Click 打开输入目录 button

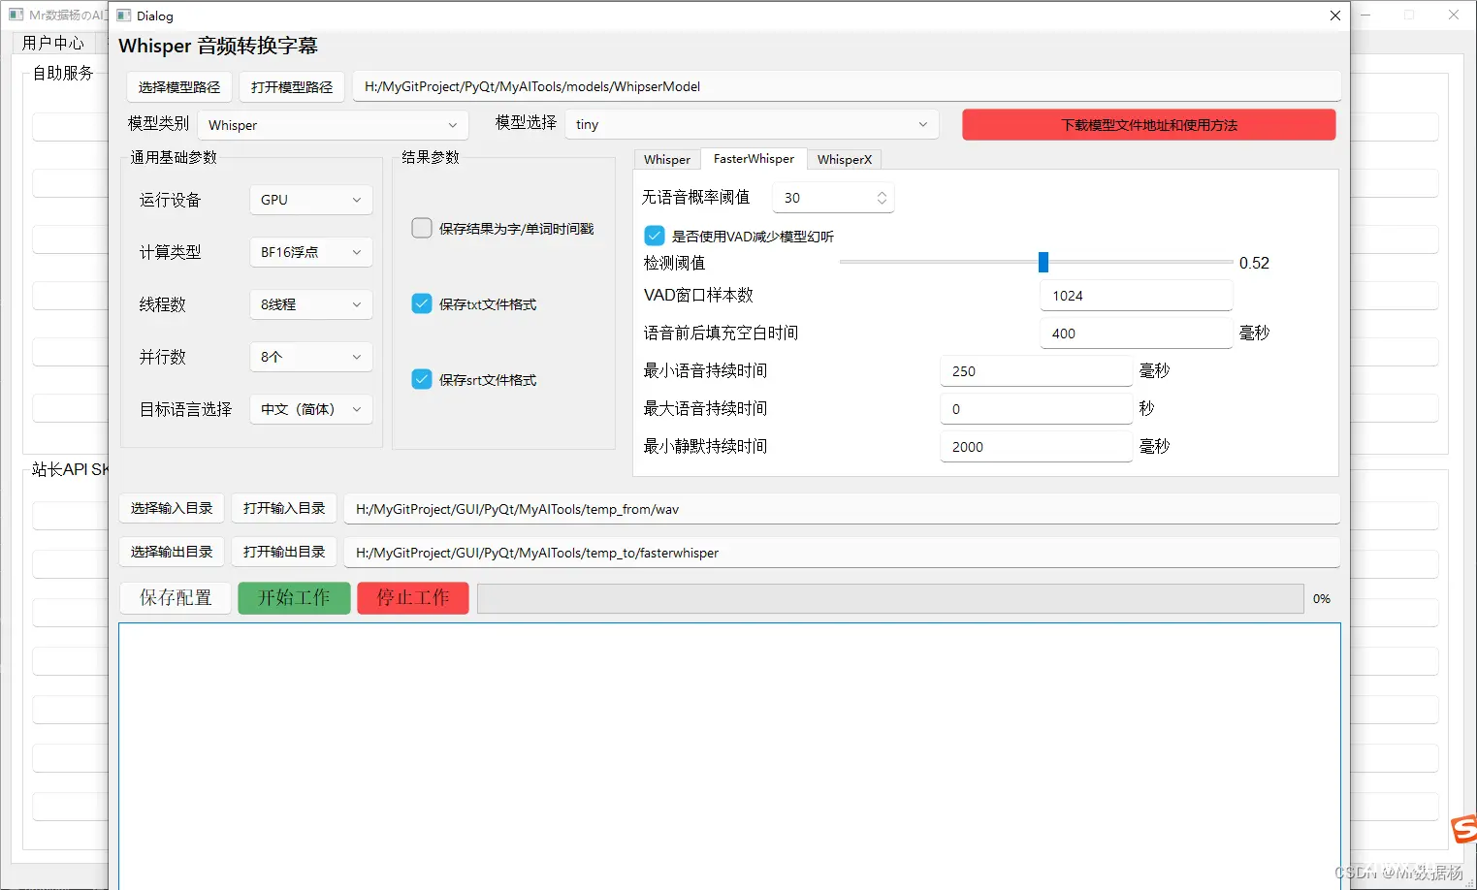coord(284,508)
